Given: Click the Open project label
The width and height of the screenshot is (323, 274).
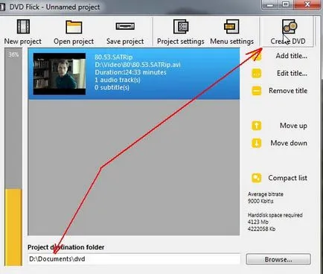Looking at the screenshot, I should point(74,41).
